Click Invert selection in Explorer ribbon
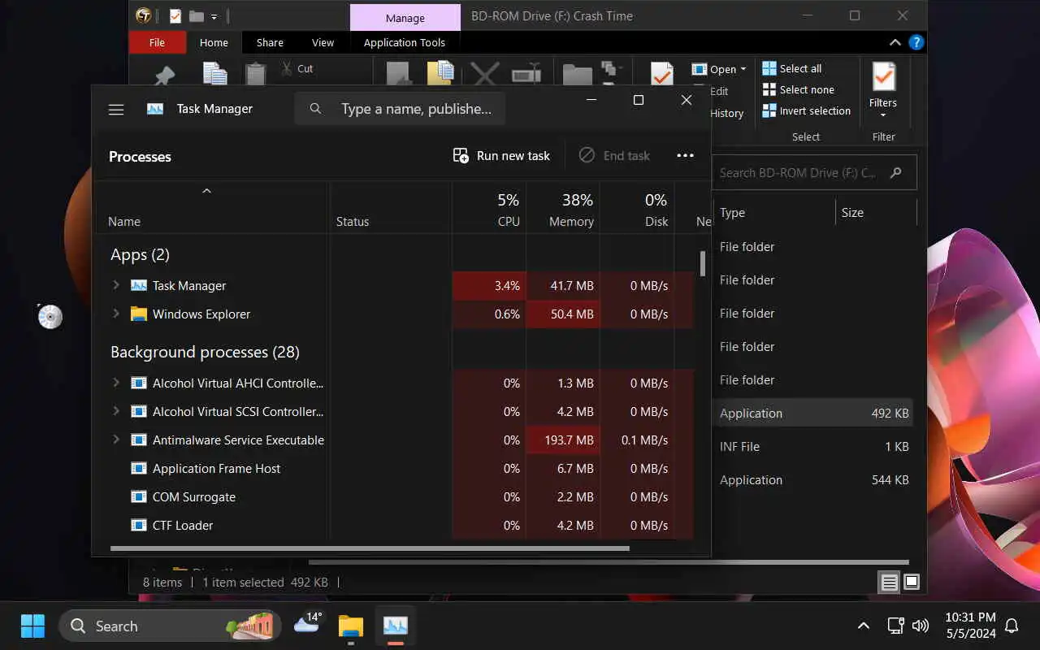Viewport: 1040px width, 650px height. tap(807, 110)
